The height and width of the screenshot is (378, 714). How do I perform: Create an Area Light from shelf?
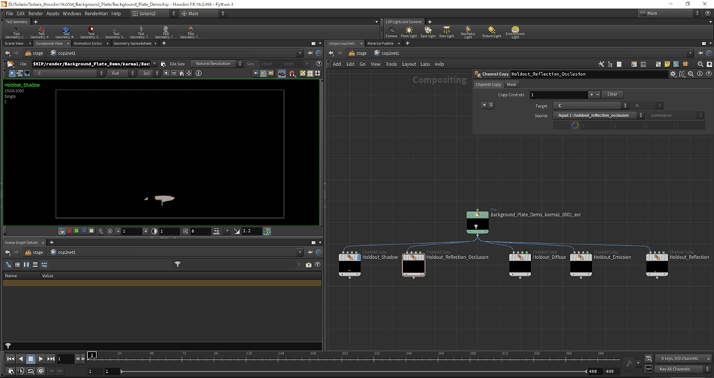tap(446, 32)
